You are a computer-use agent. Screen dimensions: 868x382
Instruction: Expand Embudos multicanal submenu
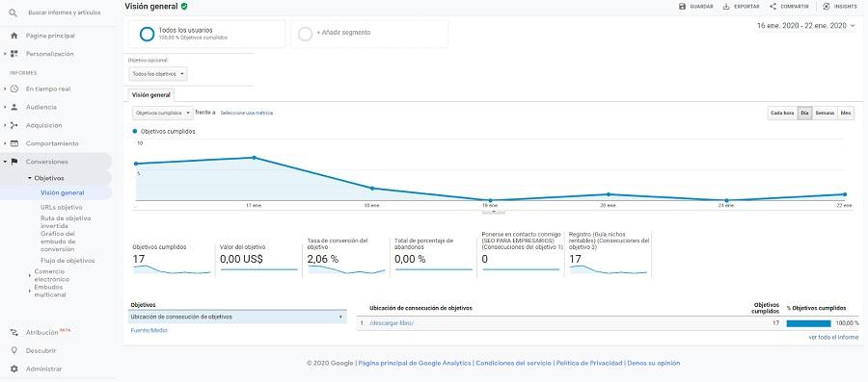click(x=29, y=291)
